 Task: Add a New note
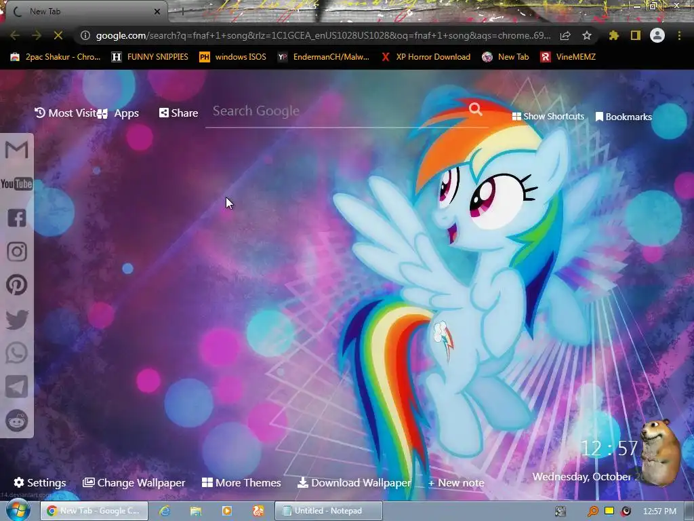(456, 483)
